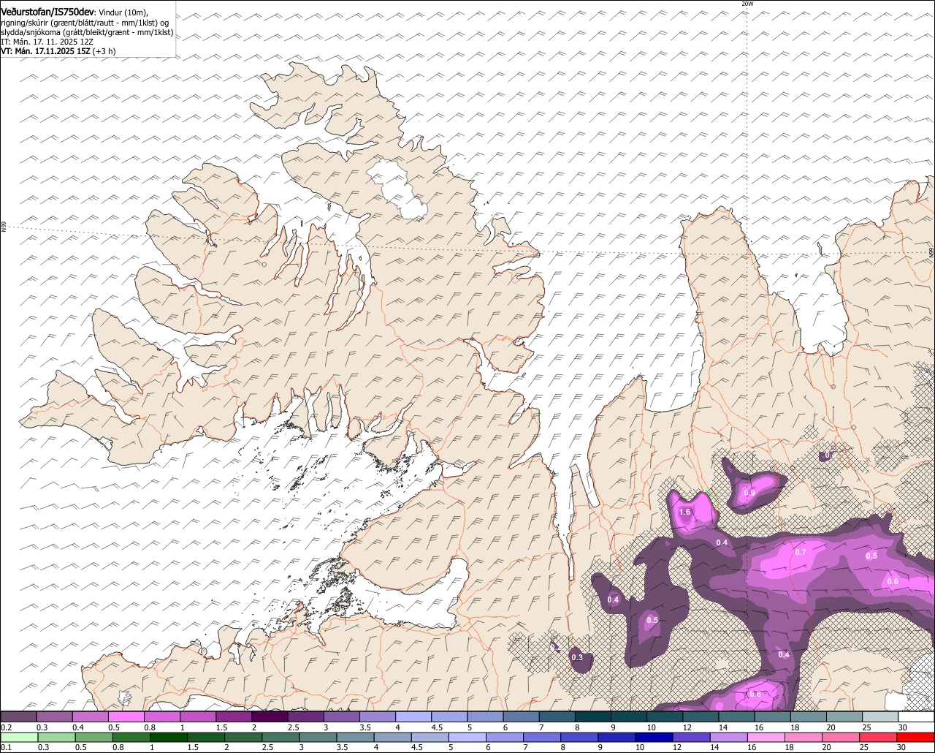Select upper legend swatch starting at 1.5
Image resolution: width=935 pixels, height=753 pixels.
234,716
